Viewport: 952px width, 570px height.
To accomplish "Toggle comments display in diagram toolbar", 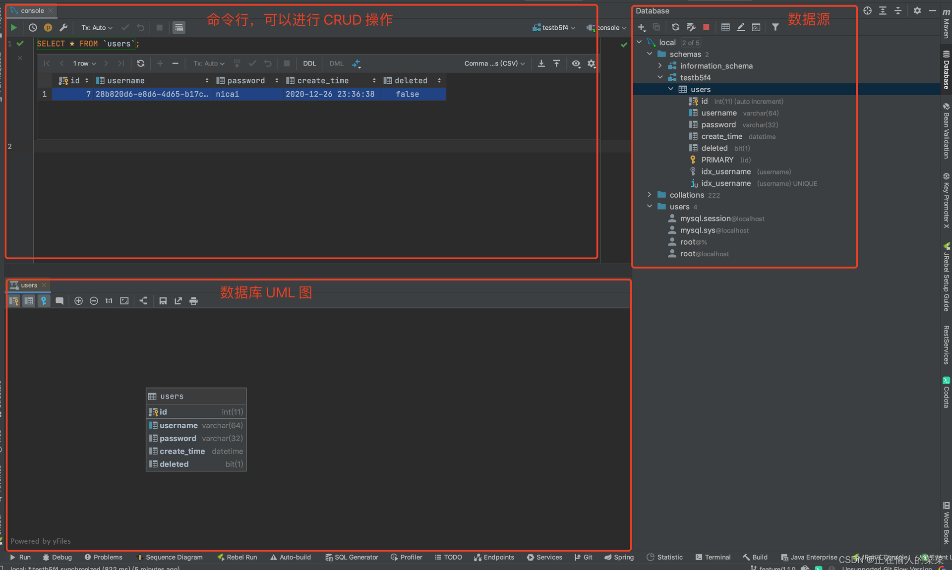I will 59,301.
